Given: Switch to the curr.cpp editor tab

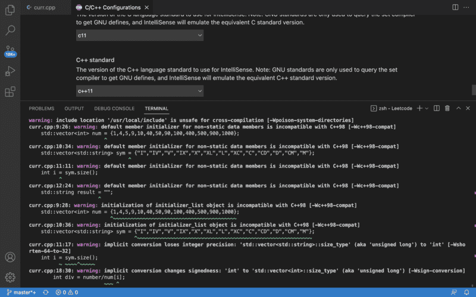Looking at the screenshot, I should pos(45,7).
